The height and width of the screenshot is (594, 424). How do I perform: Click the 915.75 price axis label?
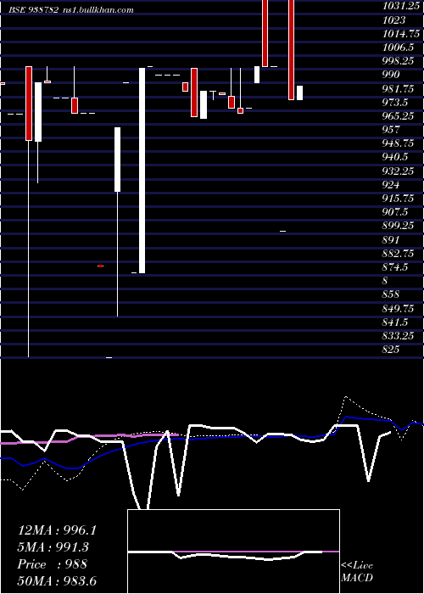(399, 199)
